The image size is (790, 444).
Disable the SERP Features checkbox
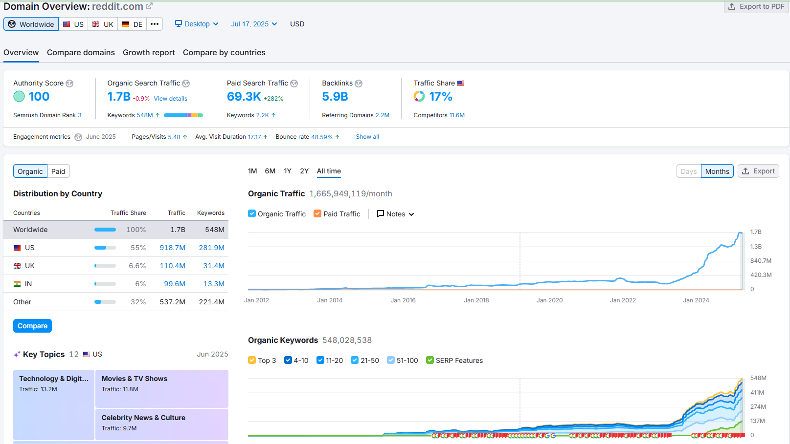click(430, 360)
